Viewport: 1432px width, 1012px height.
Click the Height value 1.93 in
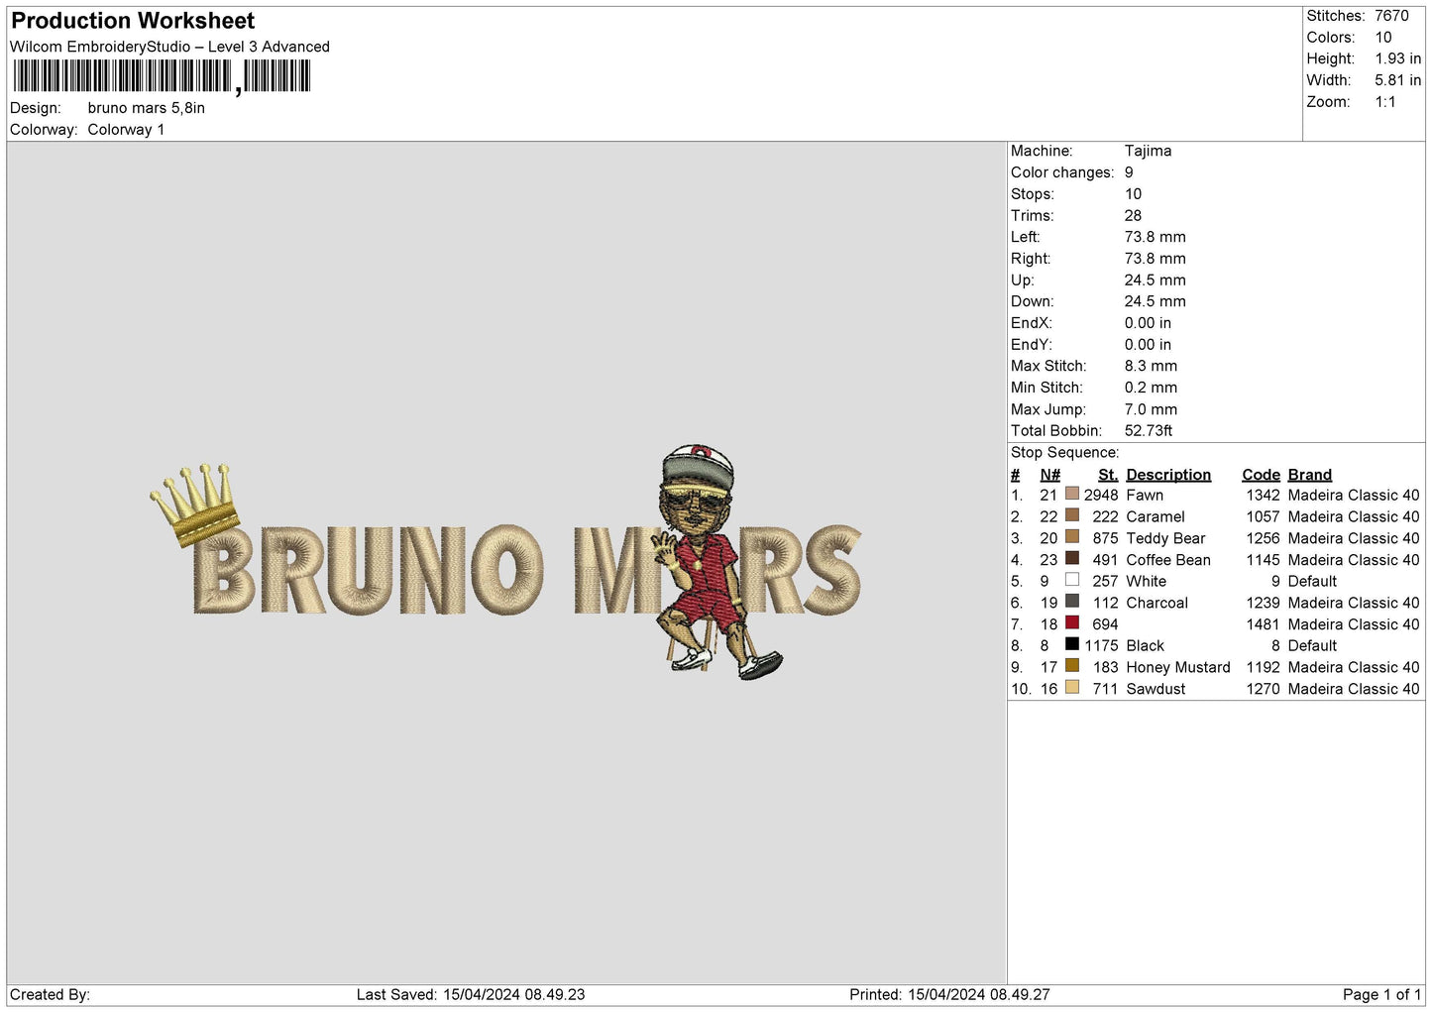[x=1397, y=58]
